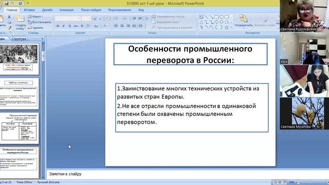Screen dimensions: 329x185
Task: Select the arrow line shape
Action: tap(211, 17)
